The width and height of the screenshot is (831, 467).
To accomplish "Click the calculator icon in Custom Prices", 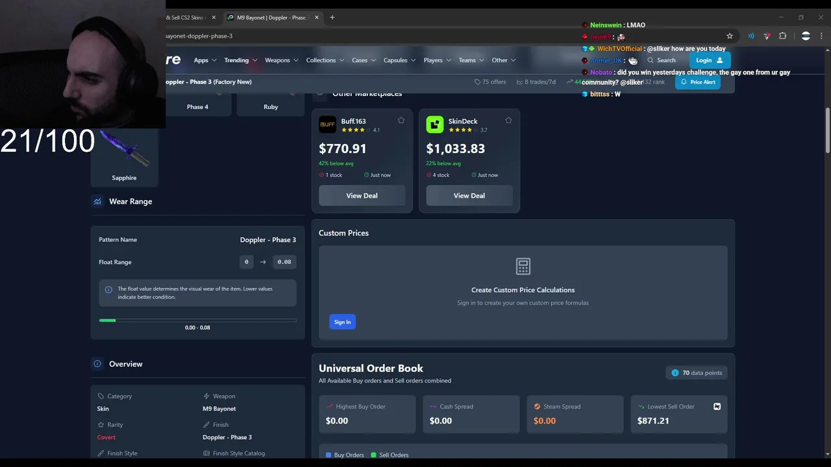I will pos(523,266).
